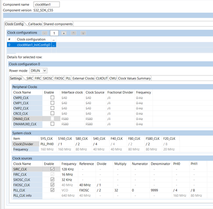This screenshot has width=213, height=209.
Task: Select the Settings sub-tab
Action: [x=16, y=78]
